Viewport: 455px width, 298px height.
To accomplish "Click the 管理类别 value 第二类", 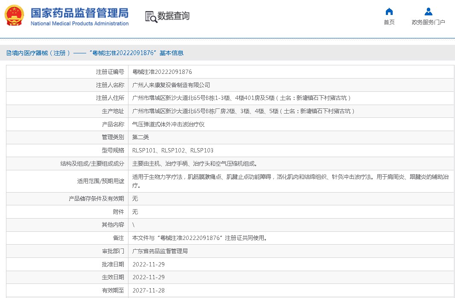I will (140, 137).
